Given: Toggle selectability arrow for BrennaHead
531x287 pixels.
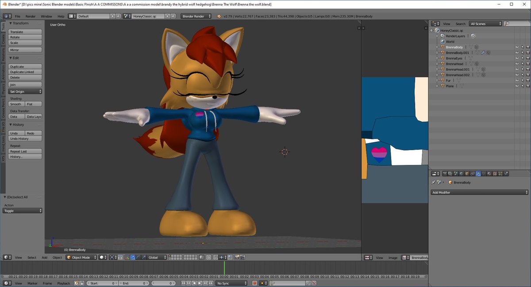Looking at the screenshot, I should point(523,64).
